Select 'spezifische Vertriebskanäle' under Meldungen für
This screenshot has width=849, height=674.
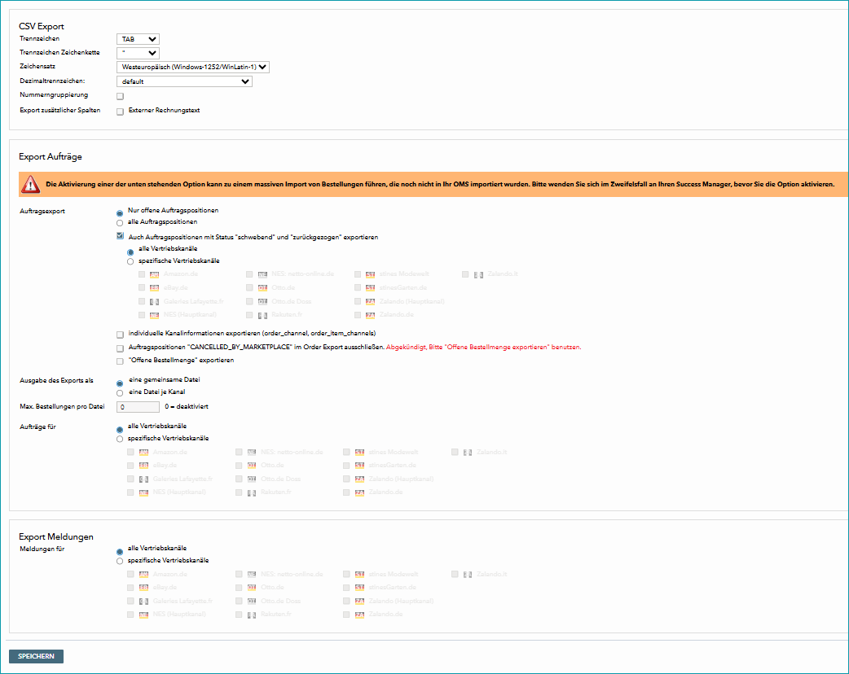120,562
